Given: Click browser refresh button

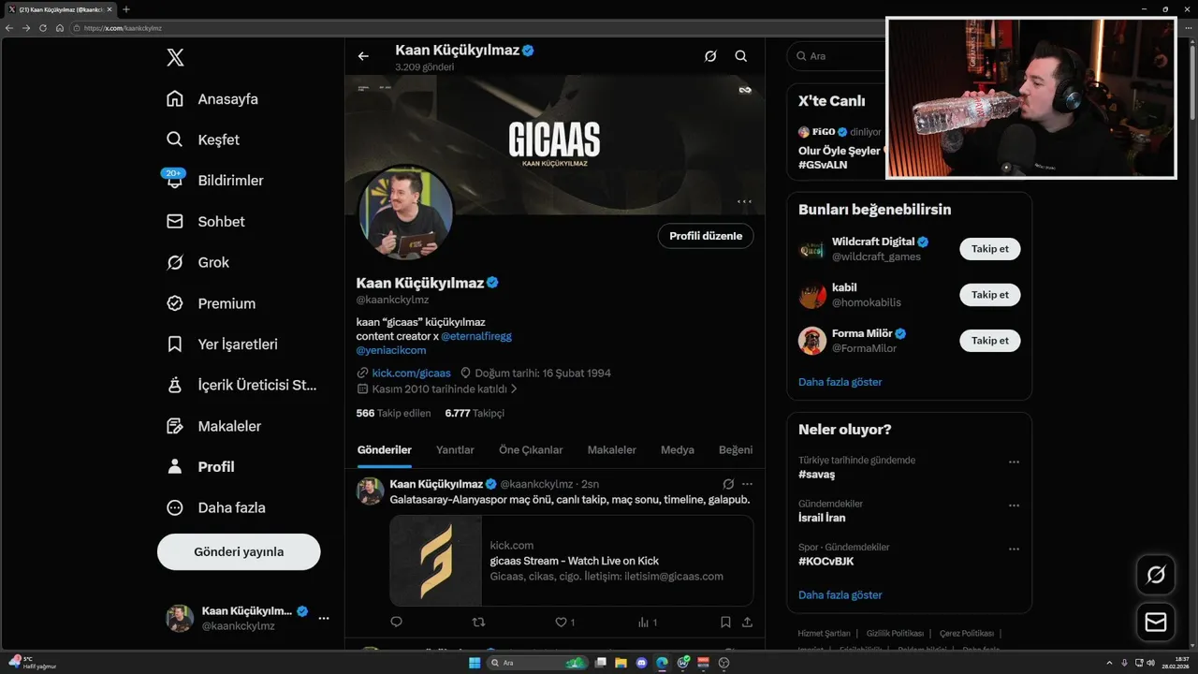Looking at the screenshot, I should click(x=43, y=28).
